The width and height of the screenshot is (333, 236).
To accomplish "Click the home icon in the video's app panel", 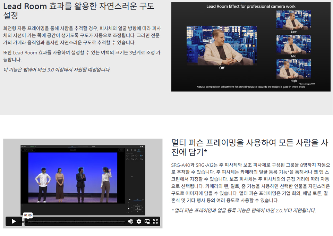I will click(x=127, y=150).
